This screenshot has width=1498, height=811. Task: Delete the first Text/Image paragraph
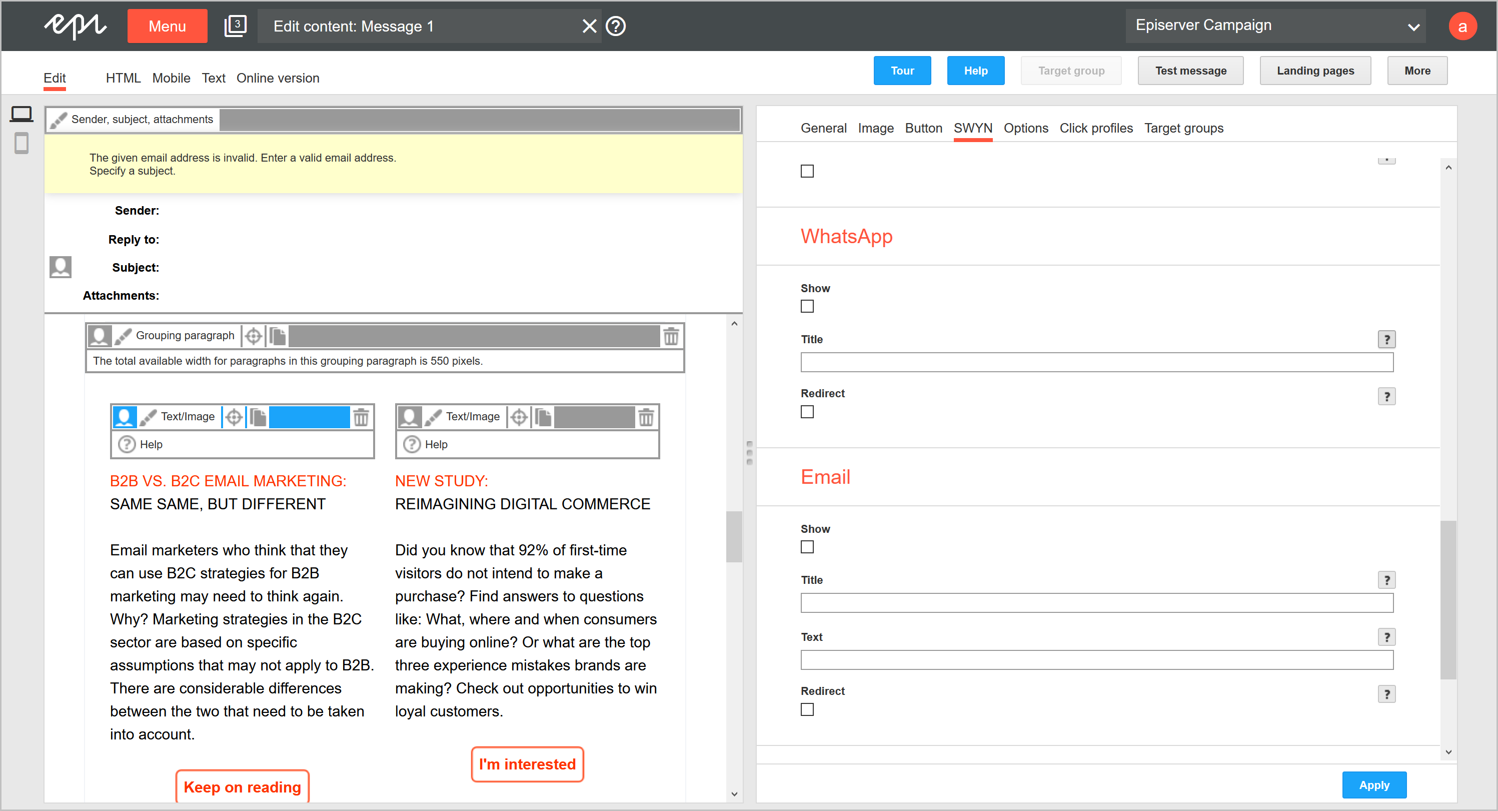(x=361, y=417)
